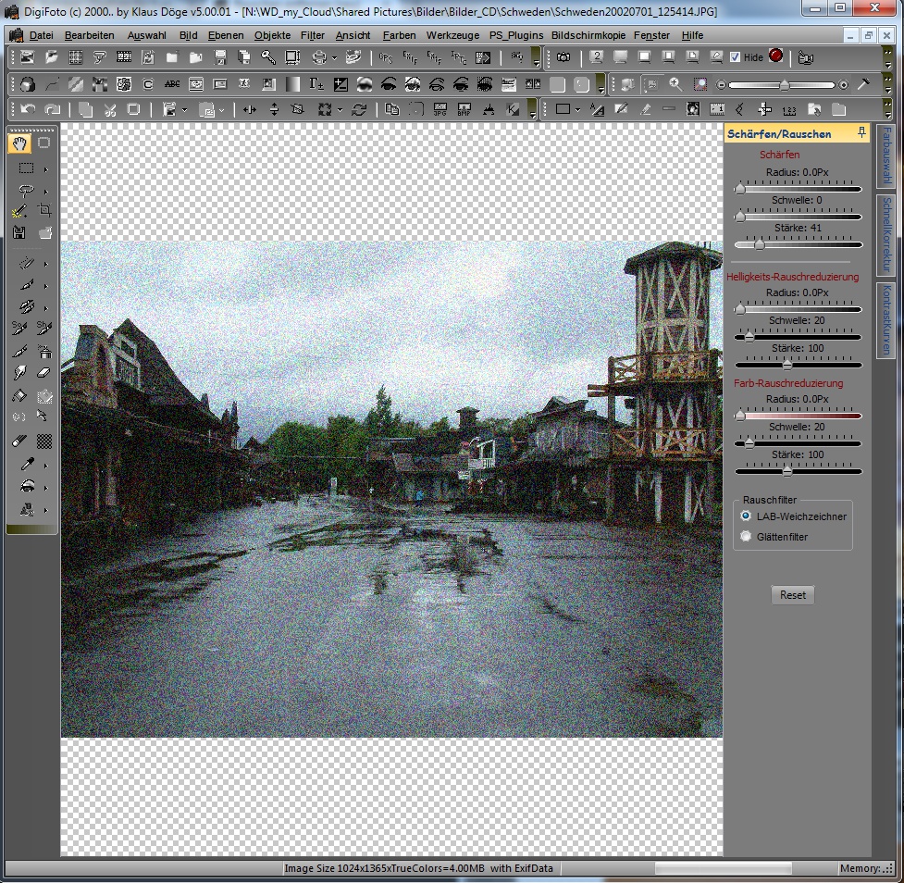Image resolution: width=904 pixels, height=883 pixels.
Task: Click the red record button icon
Action: [x=775, y=56]
